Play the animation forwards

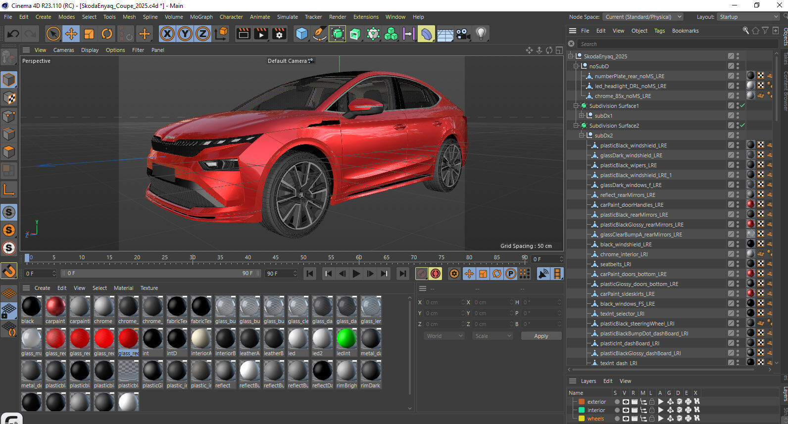click(356, 274)
